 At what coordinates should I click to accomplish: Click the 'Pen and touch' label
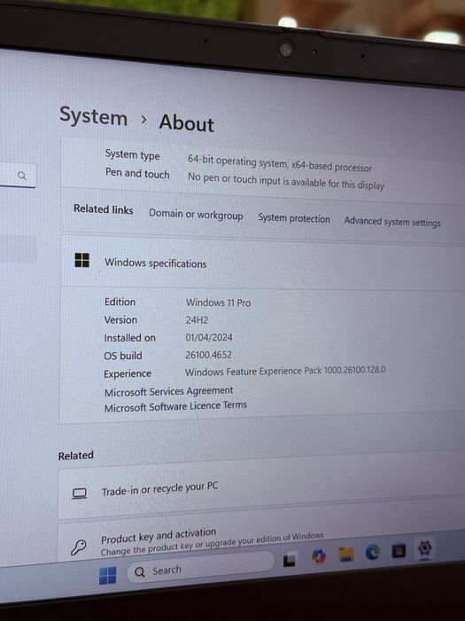137,173
